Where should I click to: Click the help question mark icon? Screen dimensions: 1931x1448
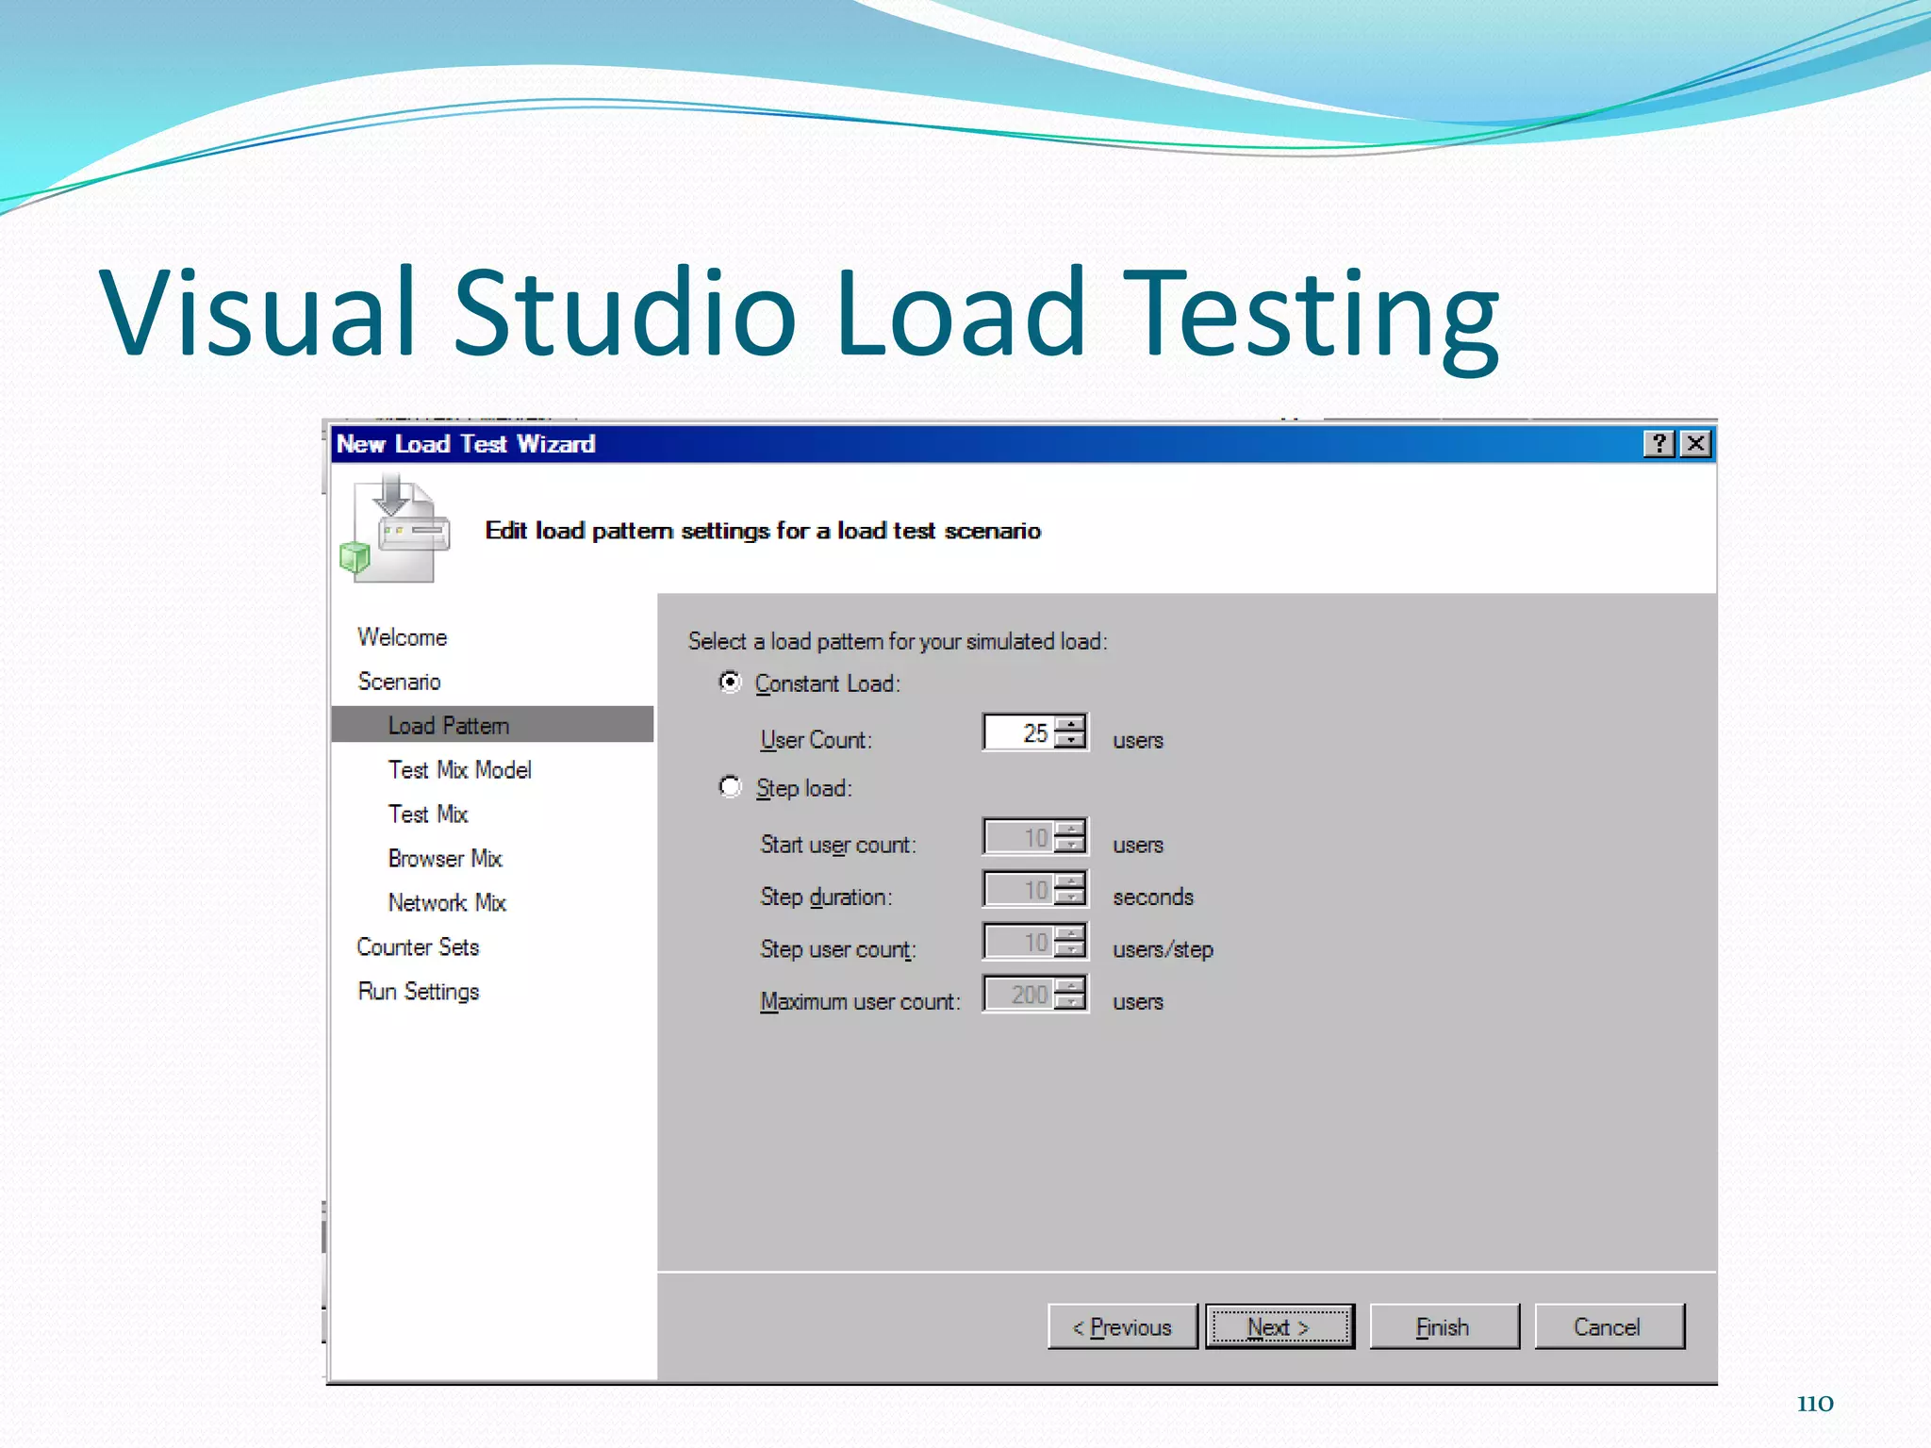pos(1659,444)
